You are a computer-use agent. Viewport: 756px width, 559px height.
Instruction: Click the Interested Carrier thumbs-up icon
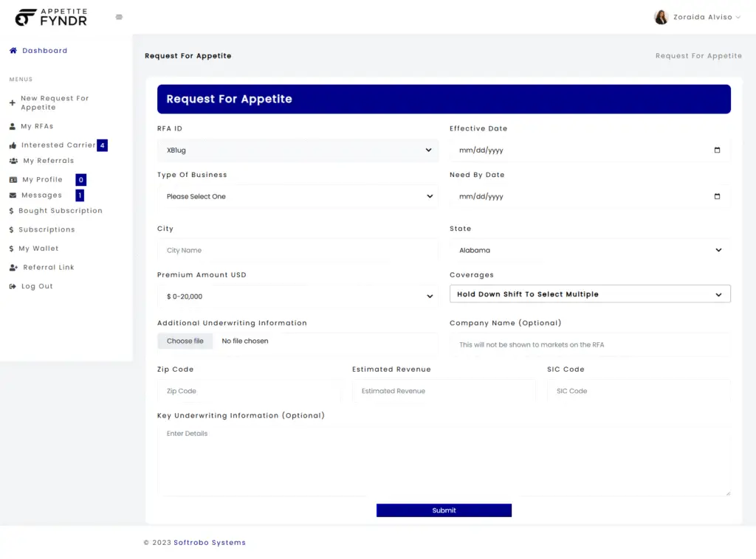click(x=13, y=145)
